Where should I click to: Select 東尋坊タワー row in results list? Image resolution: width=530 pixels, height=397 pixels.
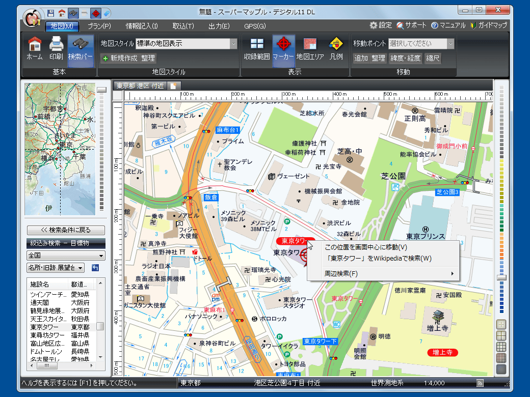pyautogui.click(x=62, y=335)
